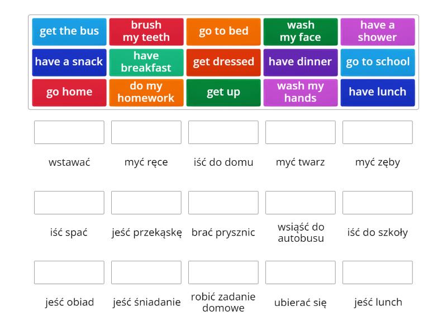The width and height of the screenshot is (447, 335).
Task: Select the 'get dressed' tile
Action: coord(223,62)
